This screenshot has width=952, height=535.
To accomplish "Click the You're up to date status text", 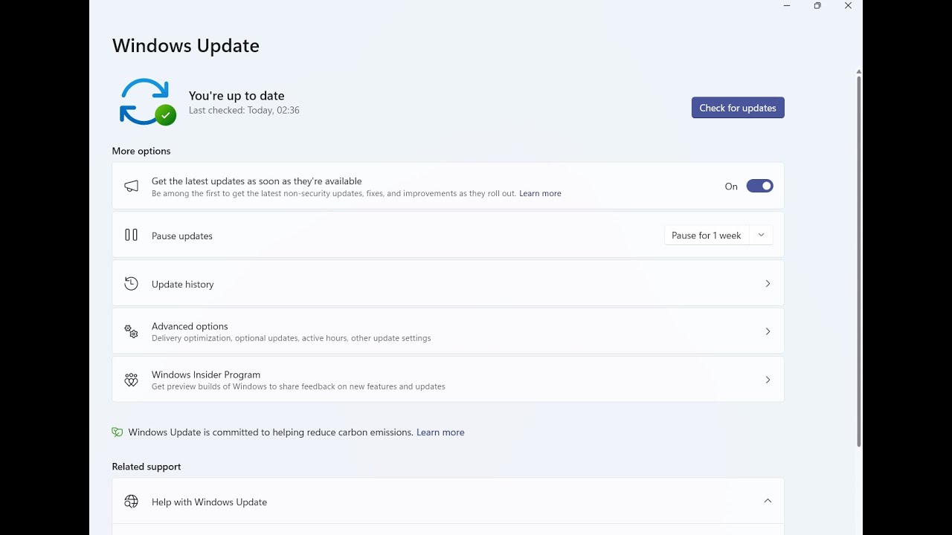I will [x=237, y=95].
